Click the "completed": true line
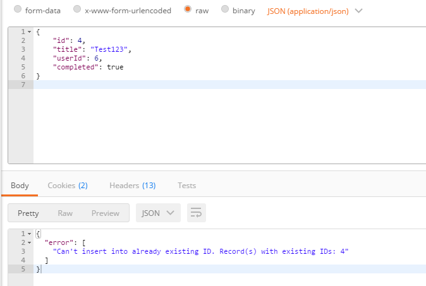426x286 pixels. (88, 67)
